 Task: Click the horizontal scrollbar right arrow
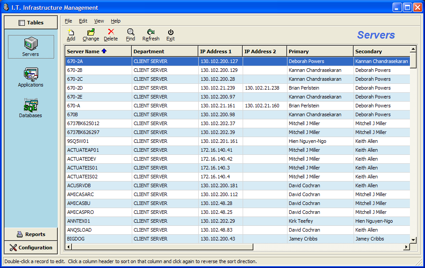click(406, 247)
